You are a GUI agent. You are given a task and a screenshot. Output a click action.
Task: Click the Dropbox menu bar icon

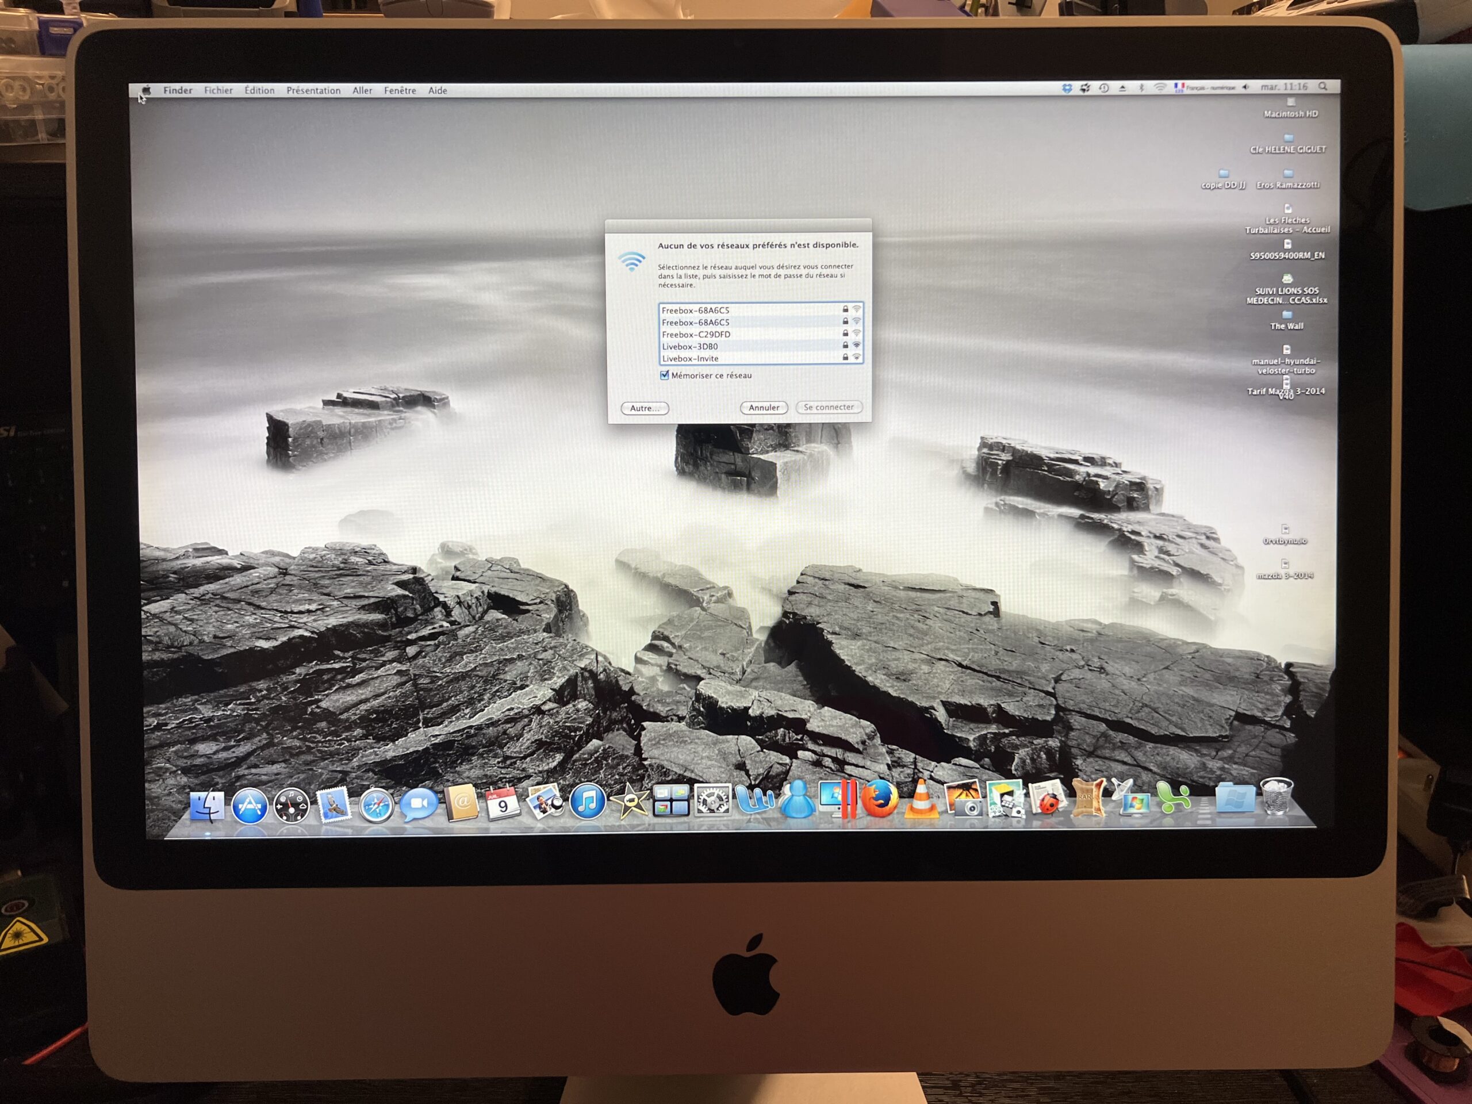[1067, 89]
